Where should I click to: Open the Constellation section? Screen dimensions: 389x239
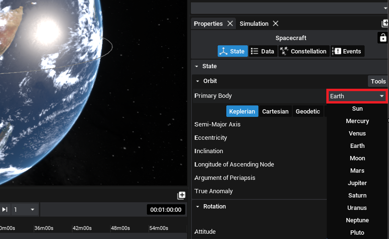tap(304, 51)
